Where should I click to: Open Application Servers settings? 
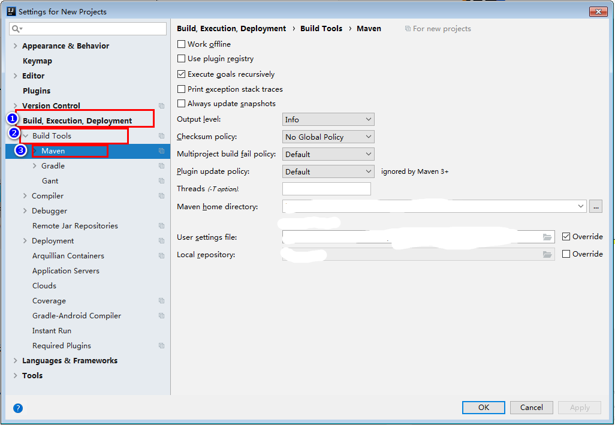tap(65, 271)
